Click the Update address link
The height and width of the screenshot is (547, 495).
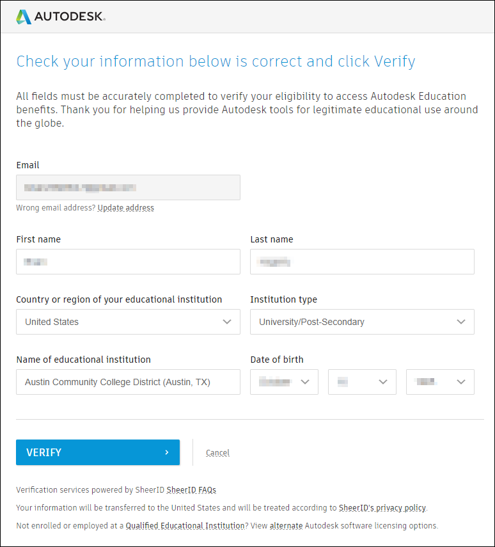(126, 208)
